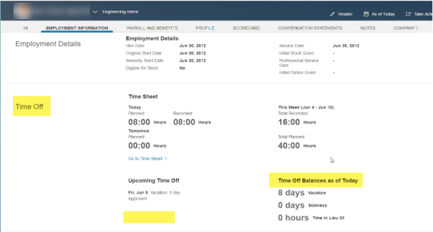Click the Service Date value Jun 30, 2012
This screenshot has height=232, width=433.
tap(346, 46)
